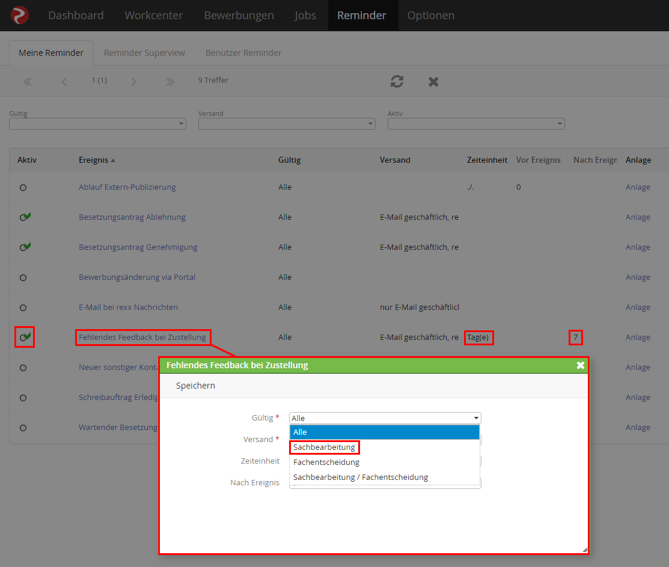The image size is (669, 567).
Task: Click the Tag(e) Zeiteinheit cell
Action: coord(478,337)
